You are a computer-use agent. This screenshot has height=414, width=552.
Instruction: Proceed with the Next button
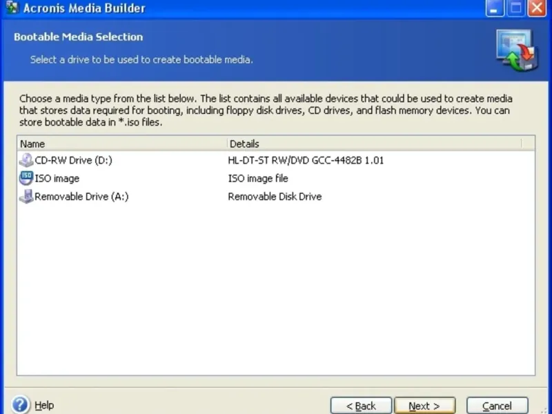pyautogui.click(x=424, y=406)
